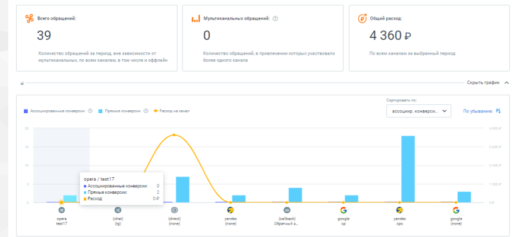Open the Сортировать по dropdown

coord(418,111)
